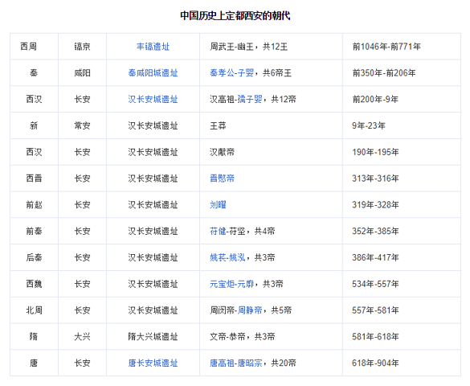The width and height of the screenshot is (470, 386).
Task: Click the 姚泓 link
Action: coord(237,257)
